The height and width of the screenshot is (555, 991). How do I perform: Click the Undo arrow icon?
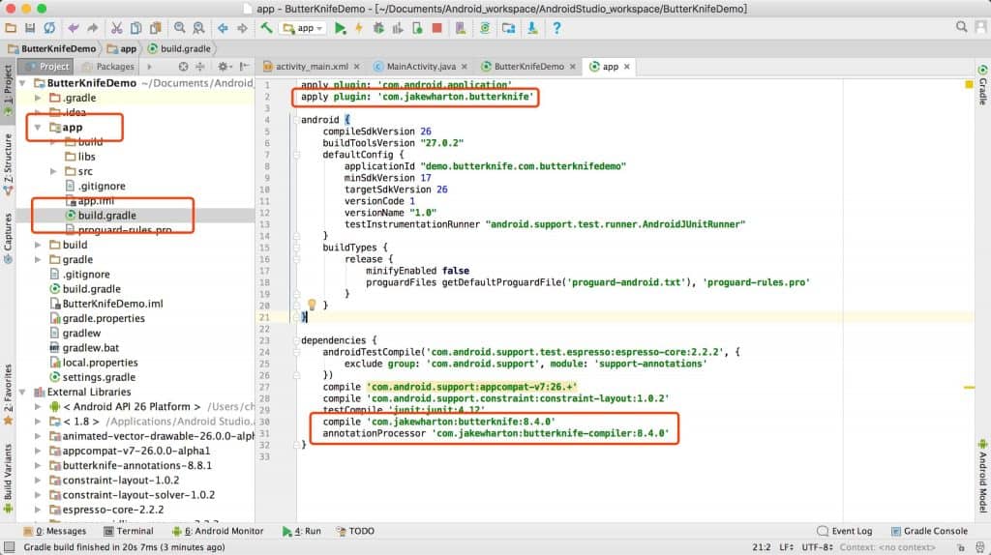pyautogui.click(x=74, y=28)
